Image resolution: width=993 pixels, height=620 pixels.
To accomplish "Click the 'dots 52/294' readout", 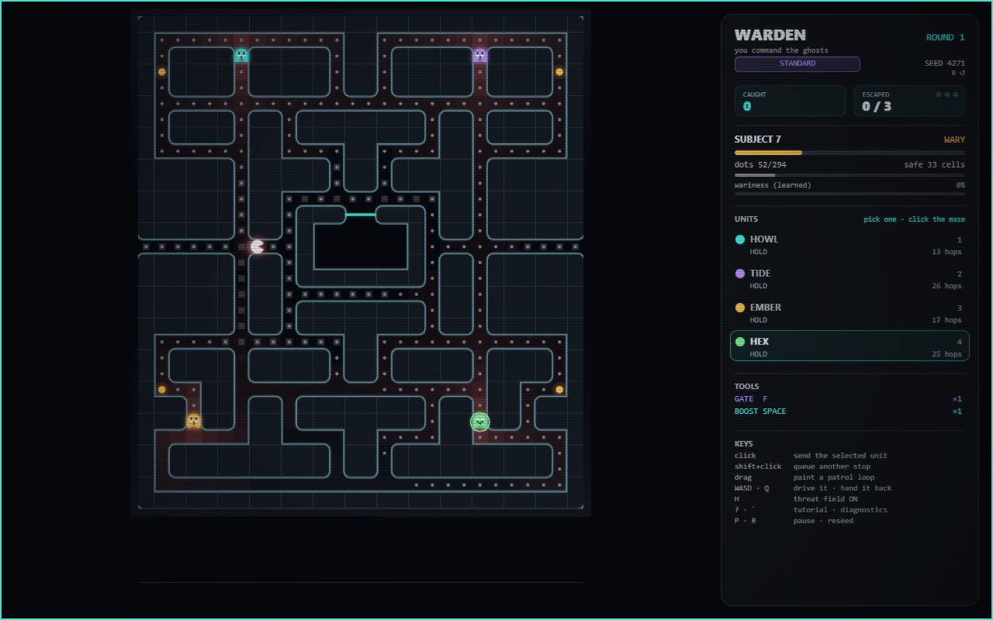I will 760,165.
